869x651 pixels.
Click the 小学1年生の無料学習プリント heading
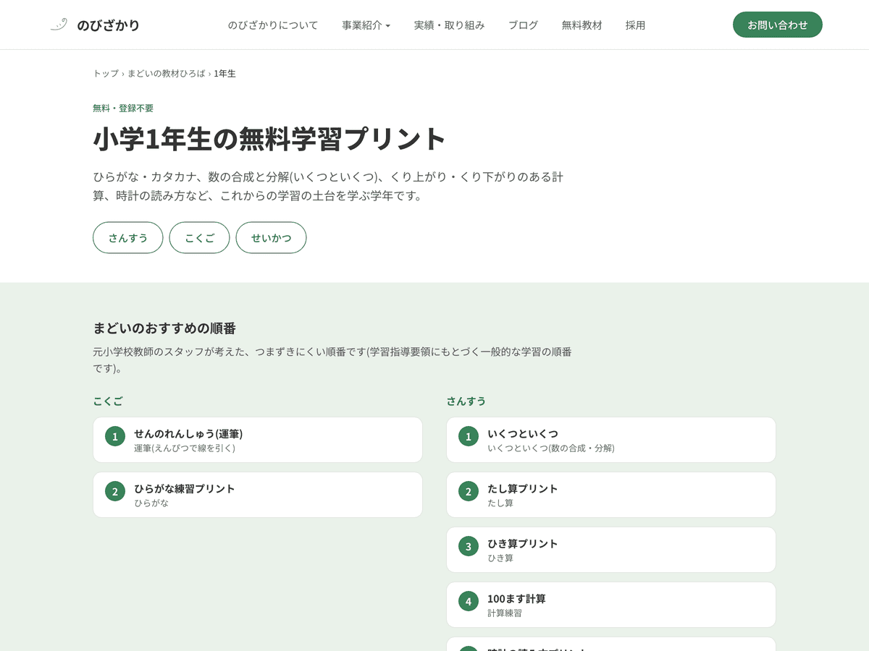(269, 139)
